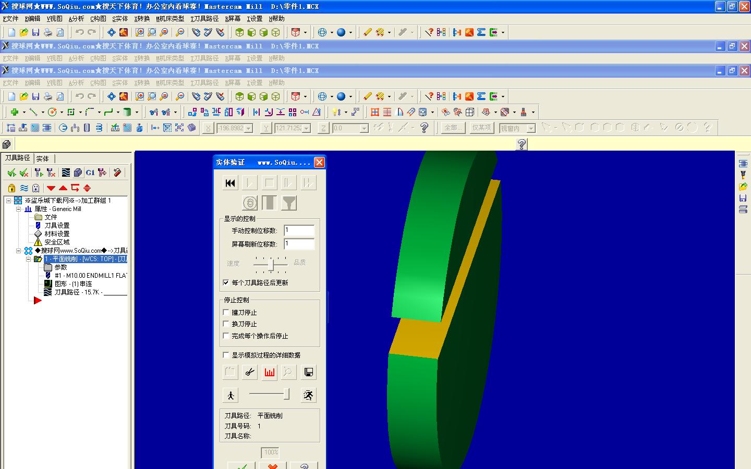Open the section cut scissors icon in verify dialog
The height and width of the screenshot is (469, 751).
(250, 372)
